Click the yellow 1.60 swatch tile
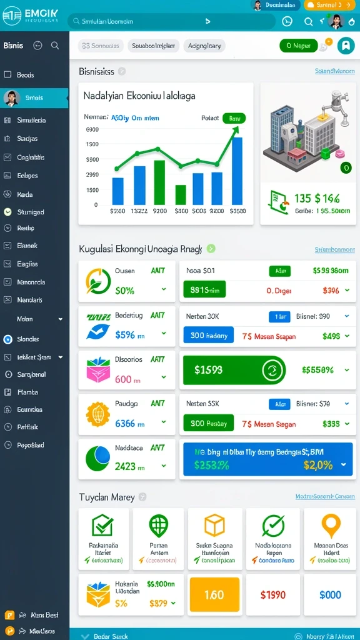The height and width of the screenshot is (640, 360). tap(214, 595)
